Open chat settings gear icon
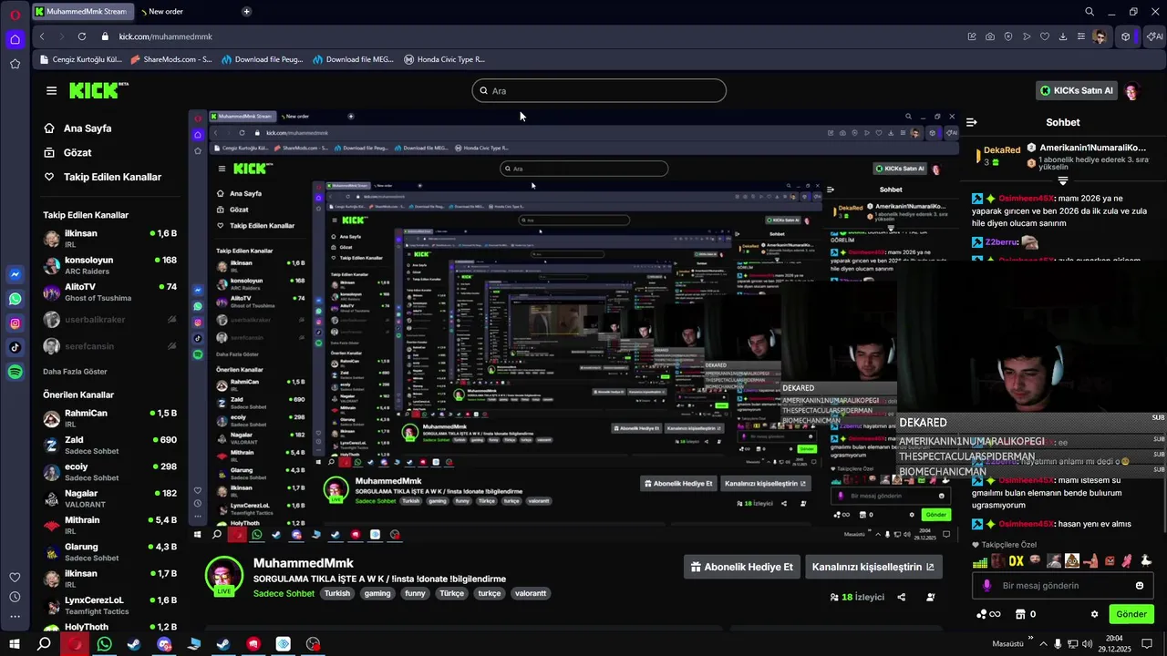Screen dimensions: 1167x656 (x=1095, y=614)
